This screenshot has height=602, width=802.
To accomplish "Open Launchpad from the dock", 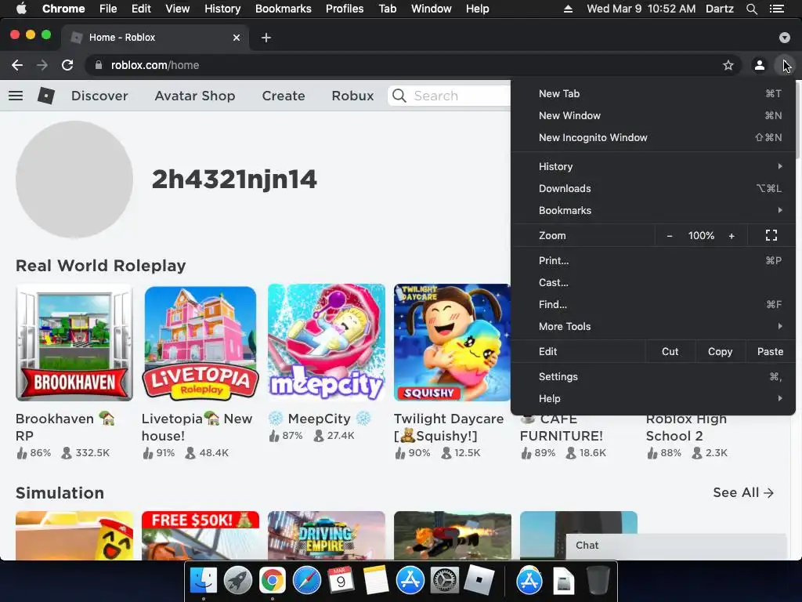I will point(238,581).
